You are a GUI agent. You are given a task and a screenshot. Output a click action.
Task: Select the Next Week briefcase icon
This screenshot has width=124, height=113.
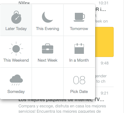click(x=48, y=49)
